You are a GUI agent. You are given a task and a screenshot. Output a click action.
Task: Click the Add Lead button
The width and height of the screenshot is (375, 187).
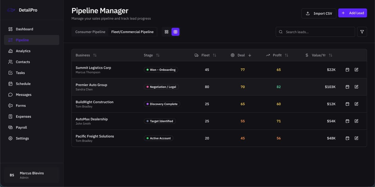pyautogui.click(x=353, y=13)
